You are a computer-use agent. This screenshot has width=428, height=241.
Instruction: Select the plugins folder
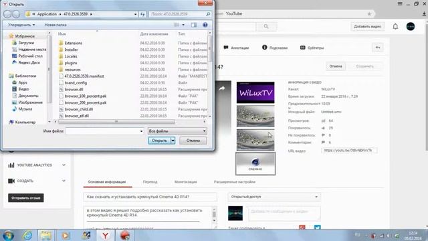click(x=71, y=63)
